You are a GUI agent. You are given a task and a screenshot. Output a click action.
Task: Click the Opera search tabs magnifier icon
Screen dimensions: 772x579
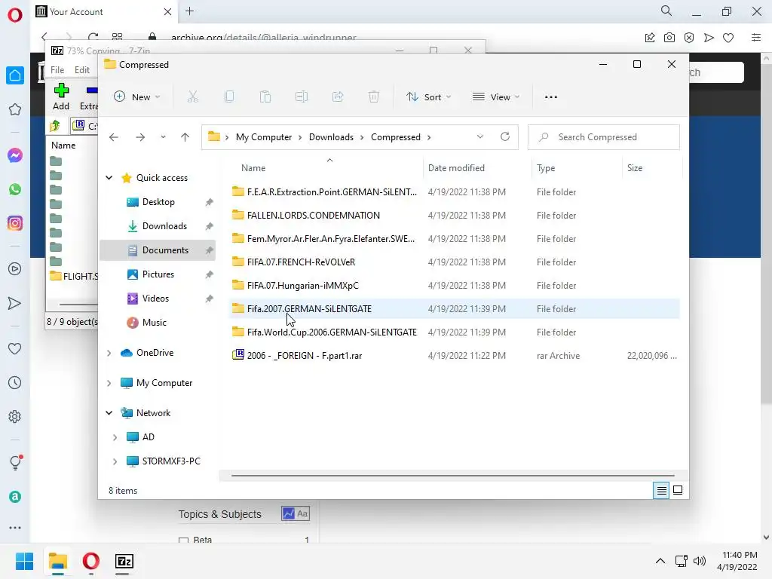point(666,11)
